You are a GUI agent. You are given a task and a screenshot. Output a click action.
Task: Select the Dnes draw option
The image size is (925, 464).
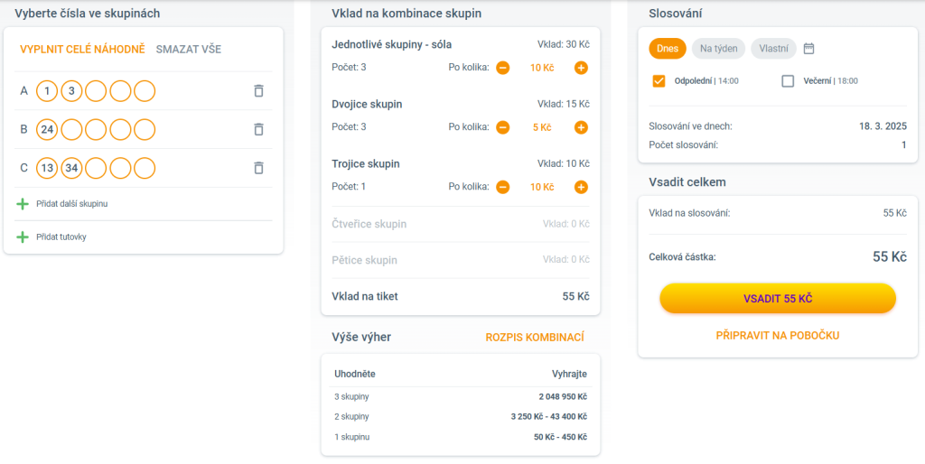click(667, 49)
